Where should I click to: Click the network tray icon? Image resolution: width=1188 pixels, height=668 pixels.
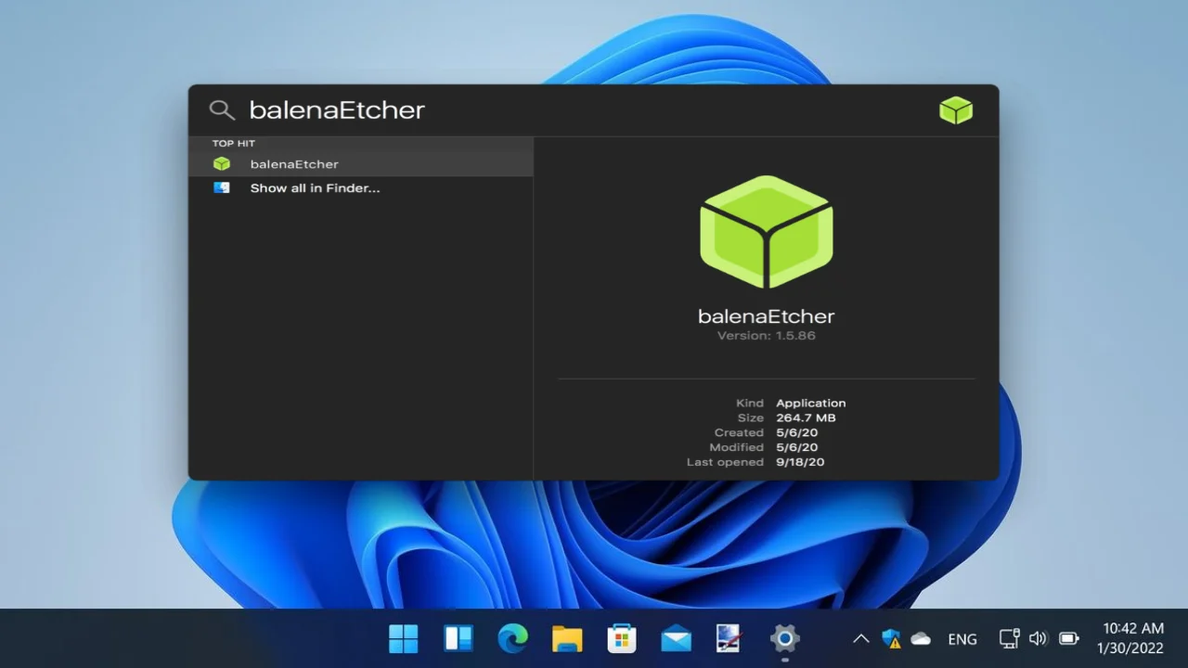[x=1009, y=638]
